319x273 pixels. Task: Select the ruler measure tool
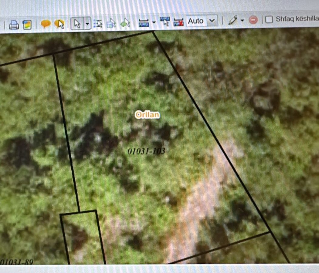coord(143,22)
